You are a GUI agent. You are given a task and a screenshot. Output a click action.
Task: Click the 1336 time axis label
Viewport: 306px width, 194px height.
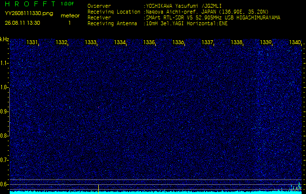(178, 42)
